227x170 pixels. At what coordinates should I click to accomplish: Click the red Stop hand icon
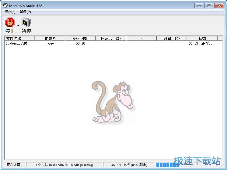(x=10, y=22)
